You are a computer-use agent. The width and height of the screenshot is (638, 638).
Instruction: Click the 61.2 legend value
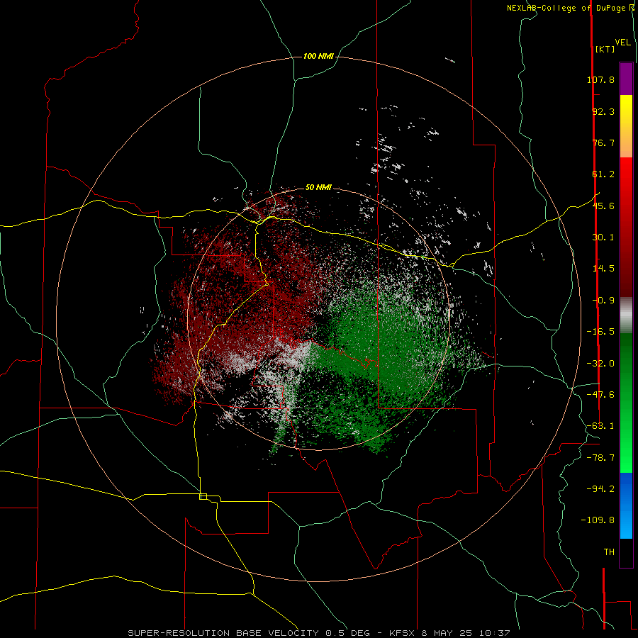[603, 174]
